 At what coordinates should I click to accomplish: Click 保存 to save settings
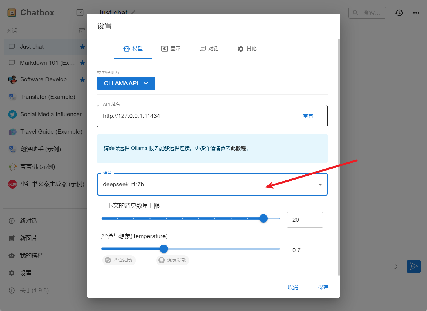coord(323,287)
